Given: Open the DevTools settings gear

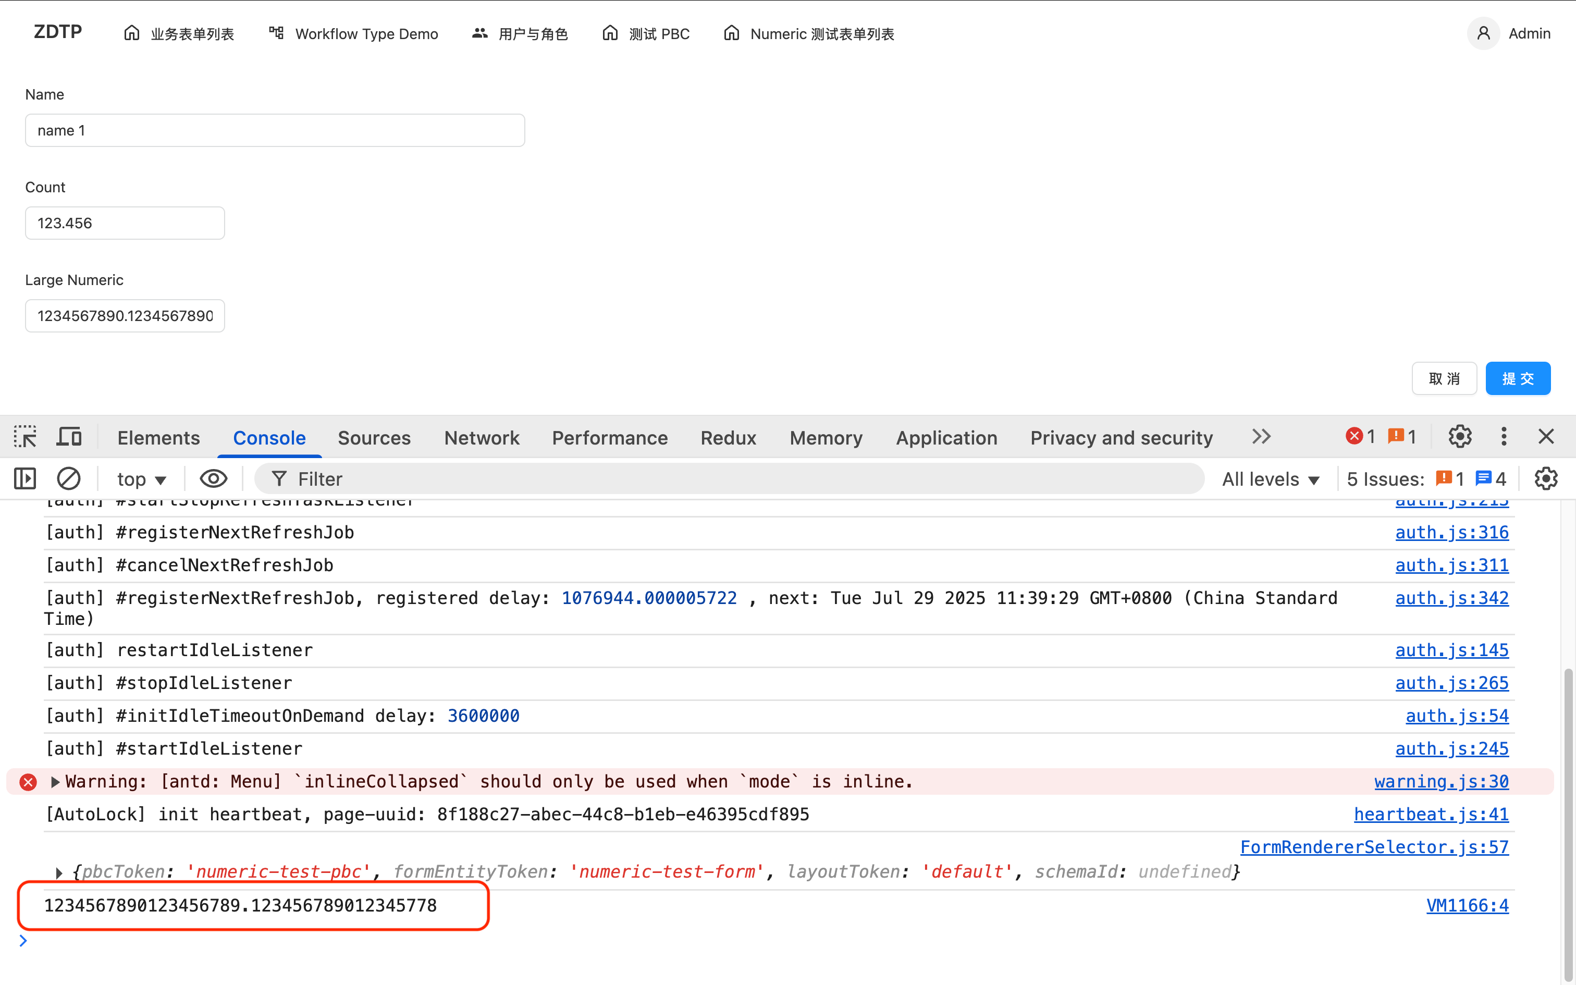Looking at the screenshot, I should 1459,437.
